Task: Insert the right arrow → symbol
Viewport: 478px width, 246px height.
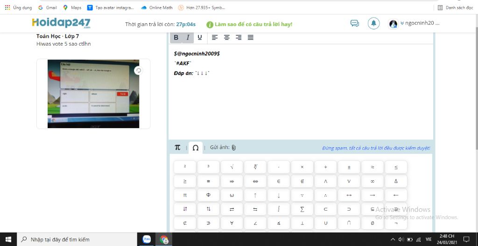Action: pyautogui.click(x=373, y=195)
